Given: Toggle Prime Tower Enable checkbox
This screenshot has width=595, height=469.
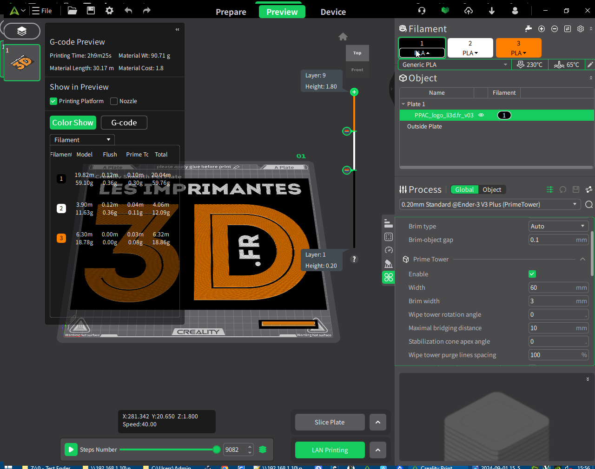Looking at the screenshot, I should (x=532, y=274).
